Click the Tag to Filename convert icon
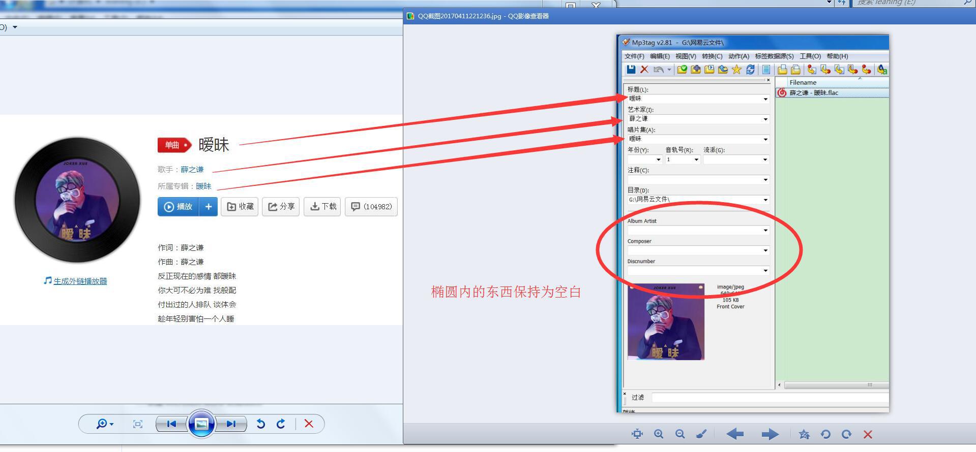 pos(812,70)
